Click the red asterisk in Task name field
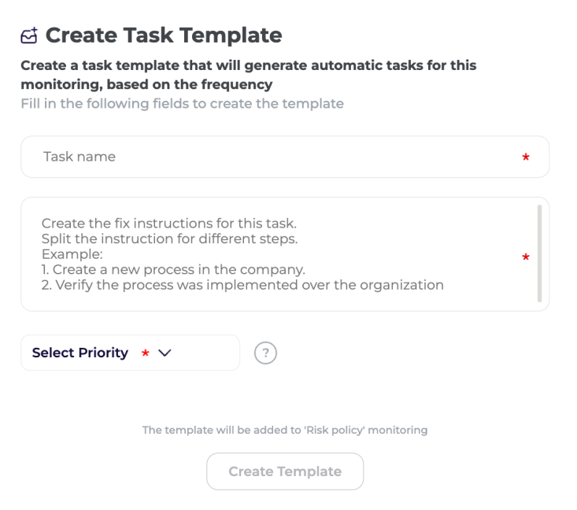Image resolution: width=577 pixels, height=510 pixels. 525,157
